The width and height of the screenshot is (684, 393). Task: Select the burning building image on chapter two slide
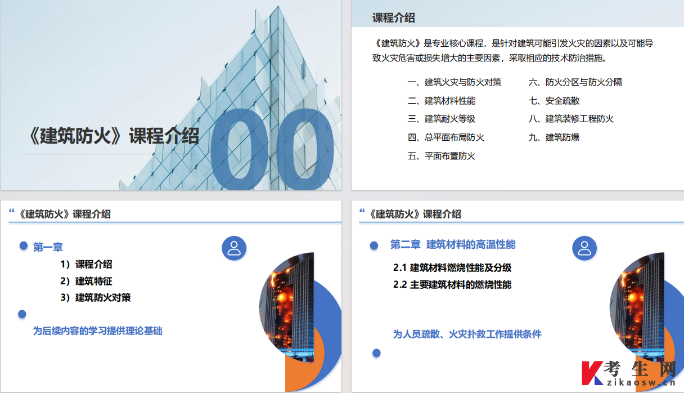[x=637, y=307]
